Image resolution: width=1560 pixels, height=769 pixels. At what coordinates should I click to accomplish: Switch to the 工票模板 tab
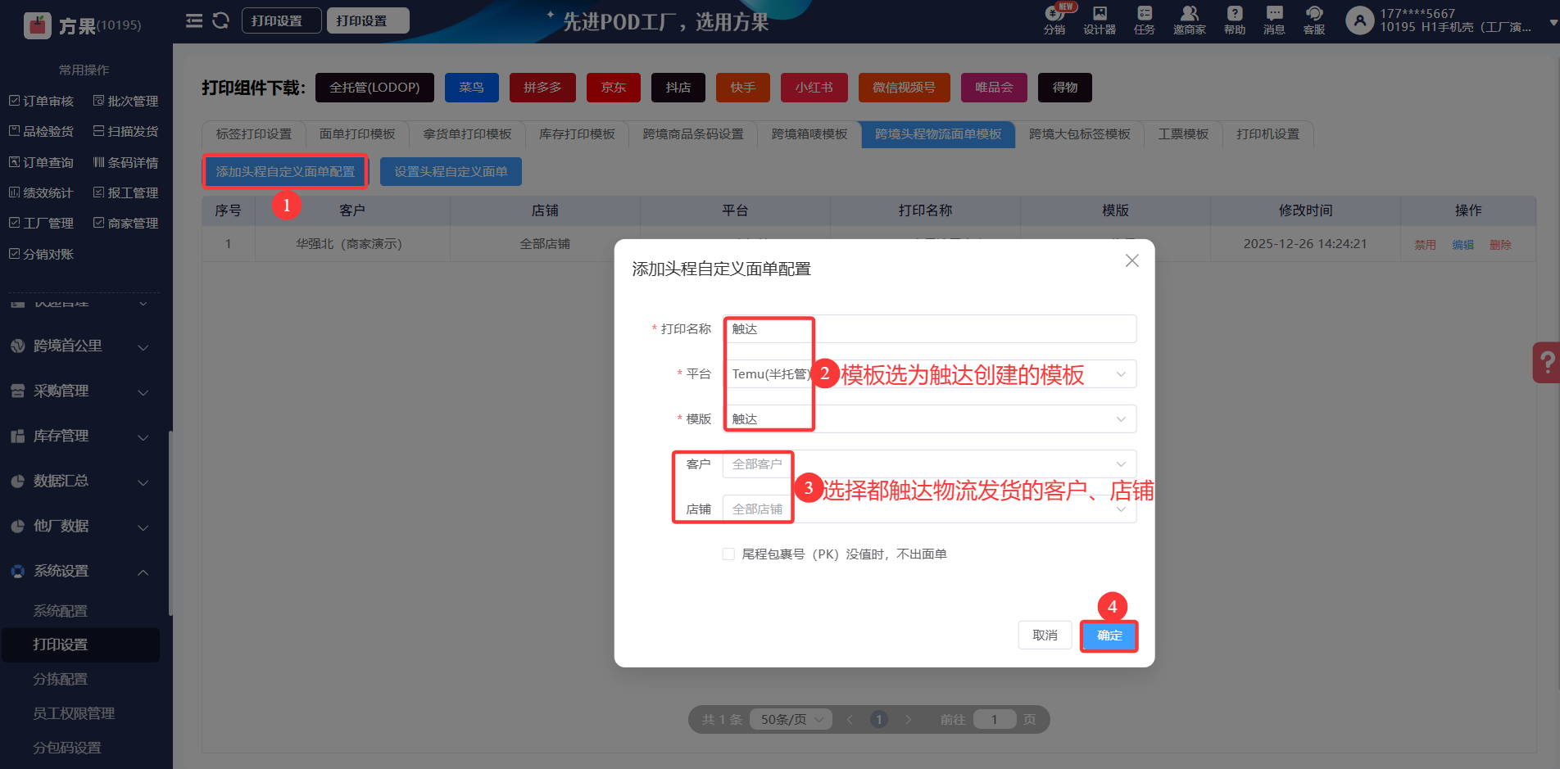[1183, 134]
